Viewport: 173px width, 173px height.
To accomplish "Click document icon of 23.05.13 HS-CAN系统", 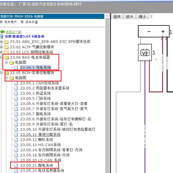I will [16, 145].
